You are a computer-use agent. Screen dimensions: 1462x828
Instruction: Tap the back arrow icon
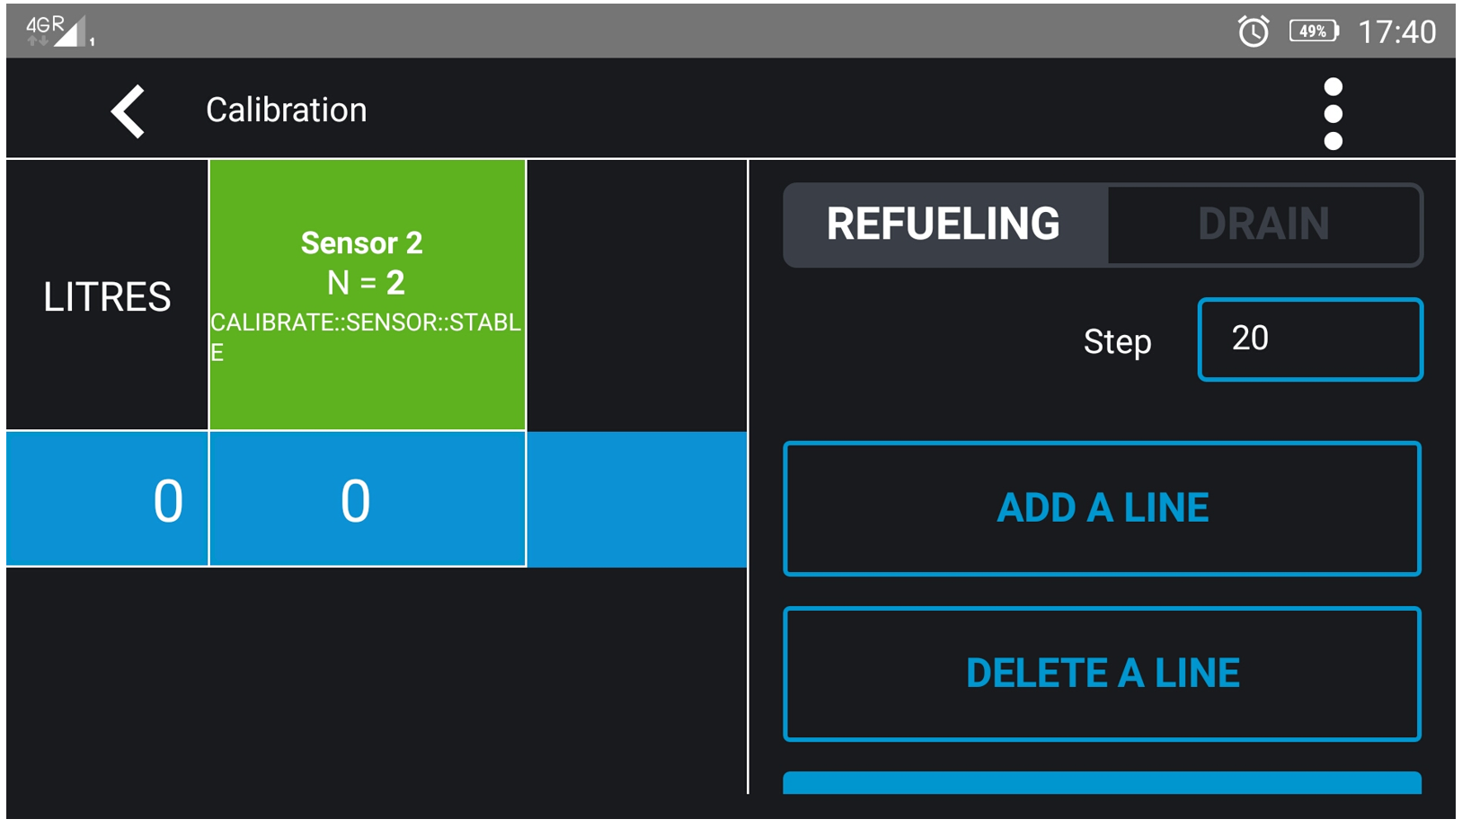[128, 111]
